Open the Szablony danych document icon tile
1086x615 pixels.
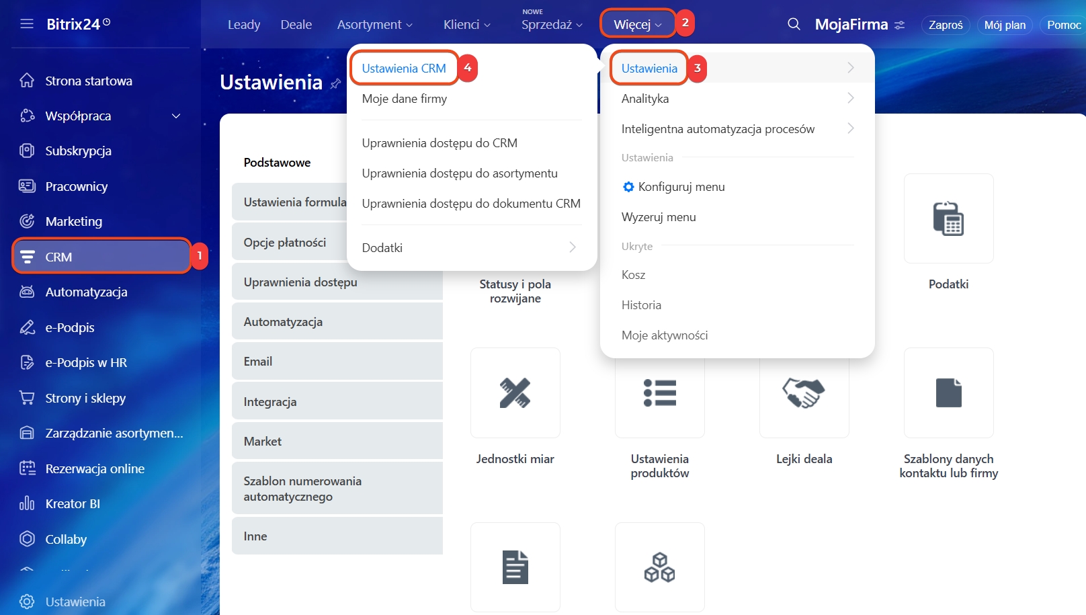pyautogui.click(x=948, y=393)
